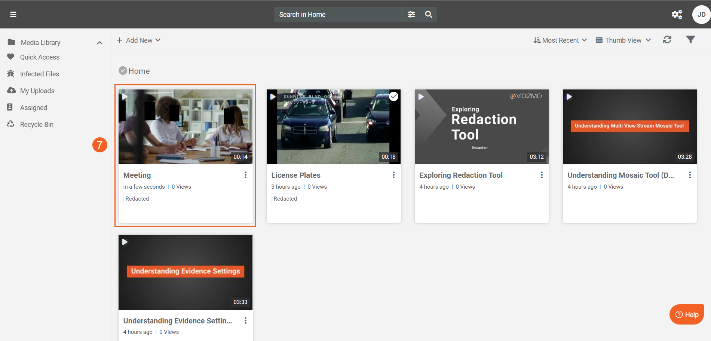The width and height of the screenshot is (711, 341).
Task: Open options menu for Meeting video
Action: [x=245, y=175]
